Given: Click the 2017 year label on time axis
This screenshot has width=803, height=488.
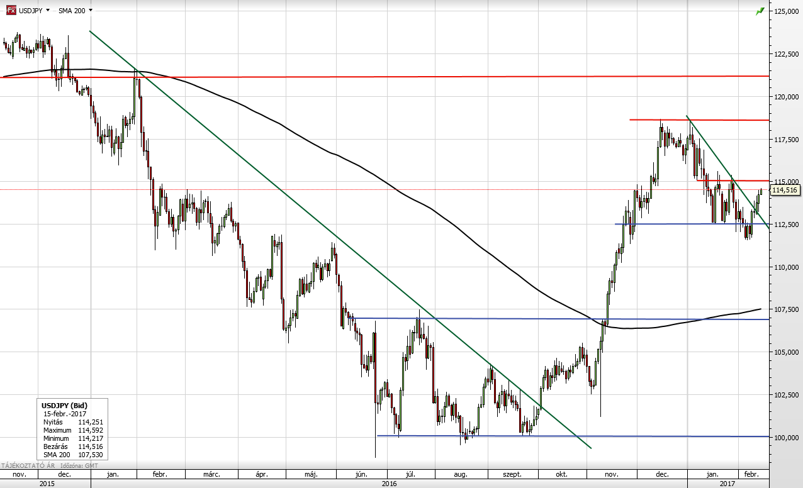Looking at the screenshot, I should [727, 483].
